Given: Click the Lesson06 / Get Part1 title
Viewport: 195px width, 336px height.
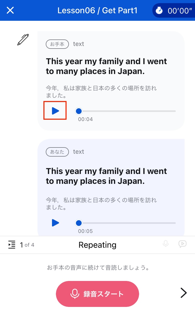Looking at the screenshot, I should tap(97, 11).
